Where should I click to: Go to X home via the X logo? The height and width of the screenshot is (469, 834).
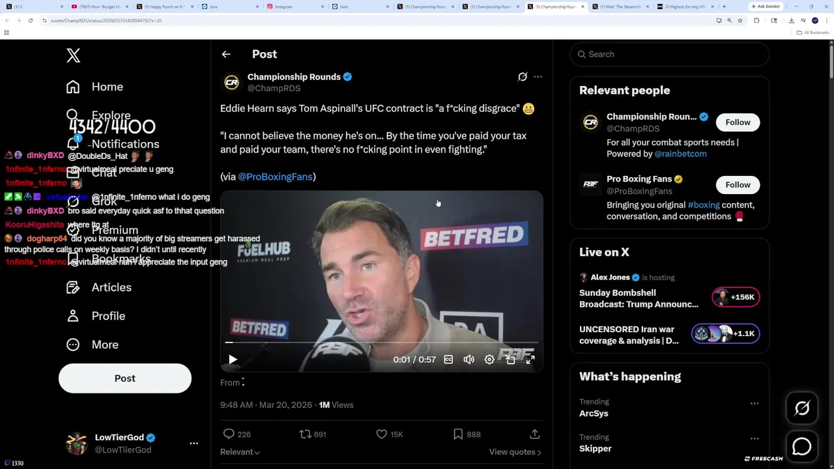[x=73, y=55]
